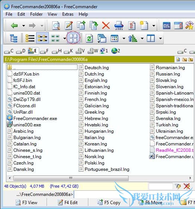Switch to network drive W
The height and width of the screenshot is (209, 195).
pyautogui.click(x=92, y=51)
